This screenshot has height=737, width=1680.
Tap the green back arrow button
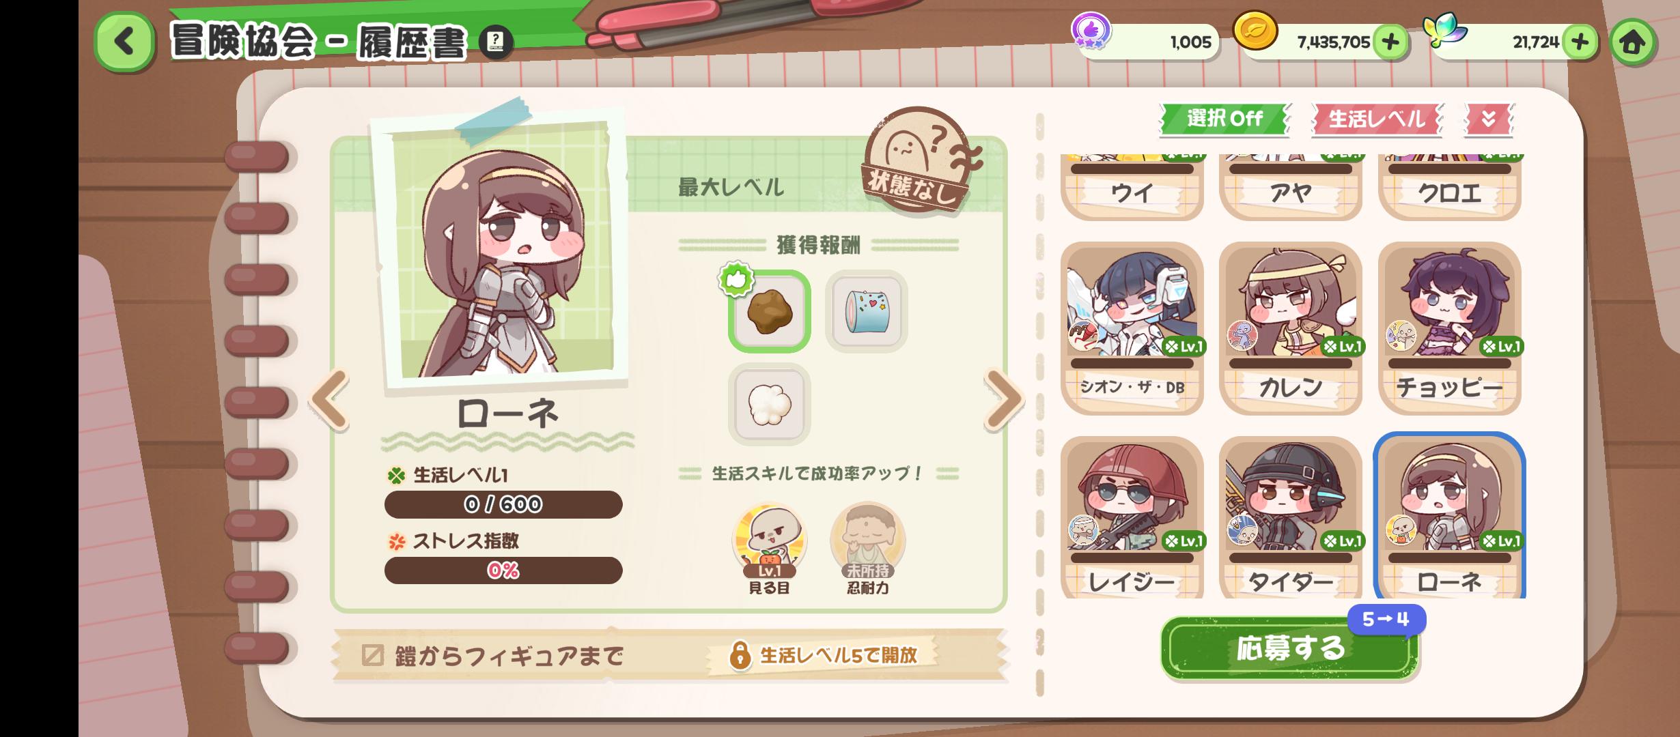pyautogui.click(x=124, y=42)
